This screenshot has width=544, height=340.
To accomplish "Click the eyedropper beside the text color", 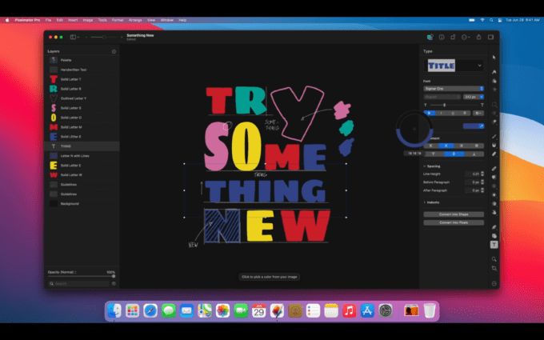I will [480, 126].
